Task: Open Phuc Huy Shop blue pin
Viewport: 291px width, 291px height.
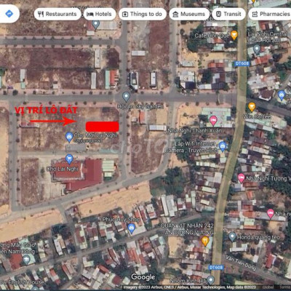Action: click(x=132, y=228)
